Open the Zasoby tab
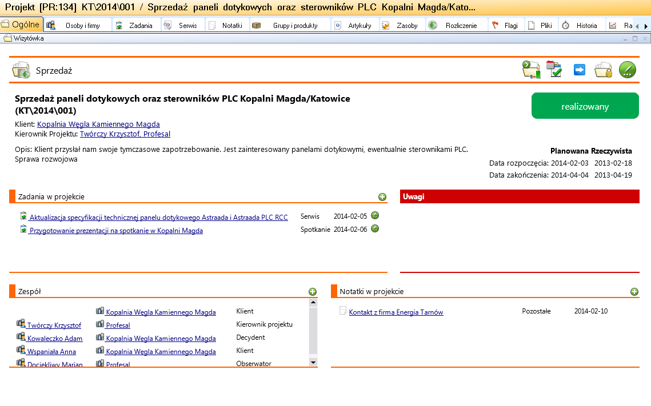The image size is (651, 406). coord(402,25)
